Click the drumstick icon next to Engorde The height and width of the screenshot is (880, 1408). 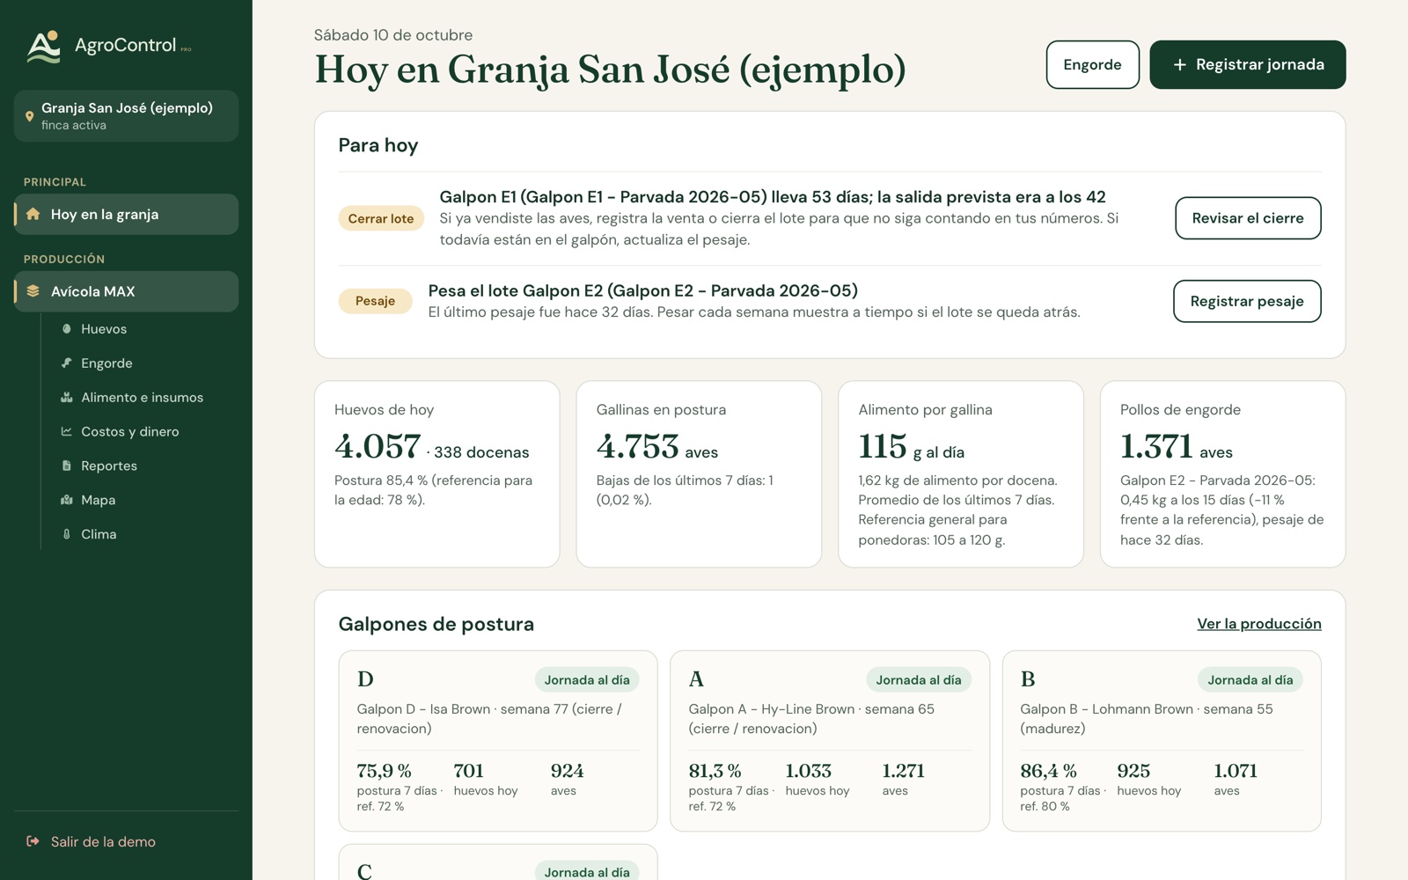[x=66, y=363]
